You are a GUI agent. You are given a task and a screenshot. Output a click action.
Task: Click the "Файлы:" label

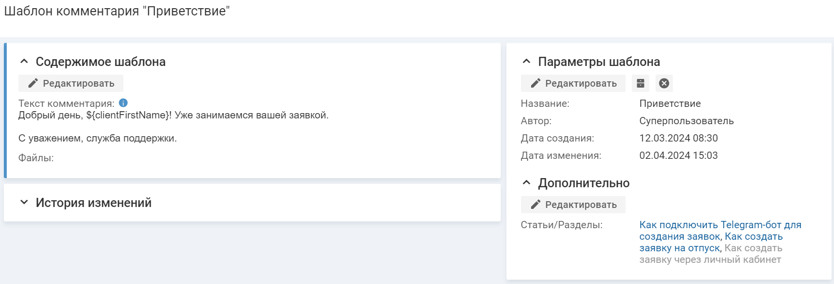[36, 158]
